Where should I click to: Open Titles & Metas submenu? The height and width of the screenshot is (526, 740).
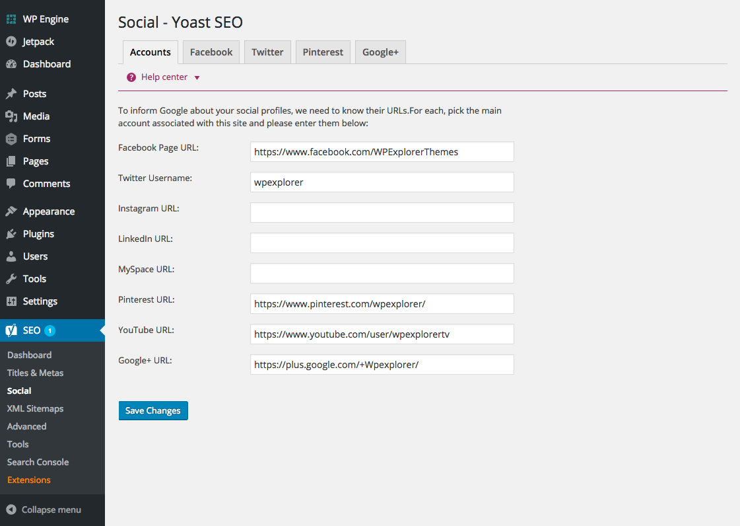pos(36,373)
